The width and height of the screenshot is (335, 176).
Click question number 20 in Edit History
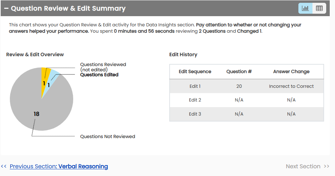tap(239, 86)
